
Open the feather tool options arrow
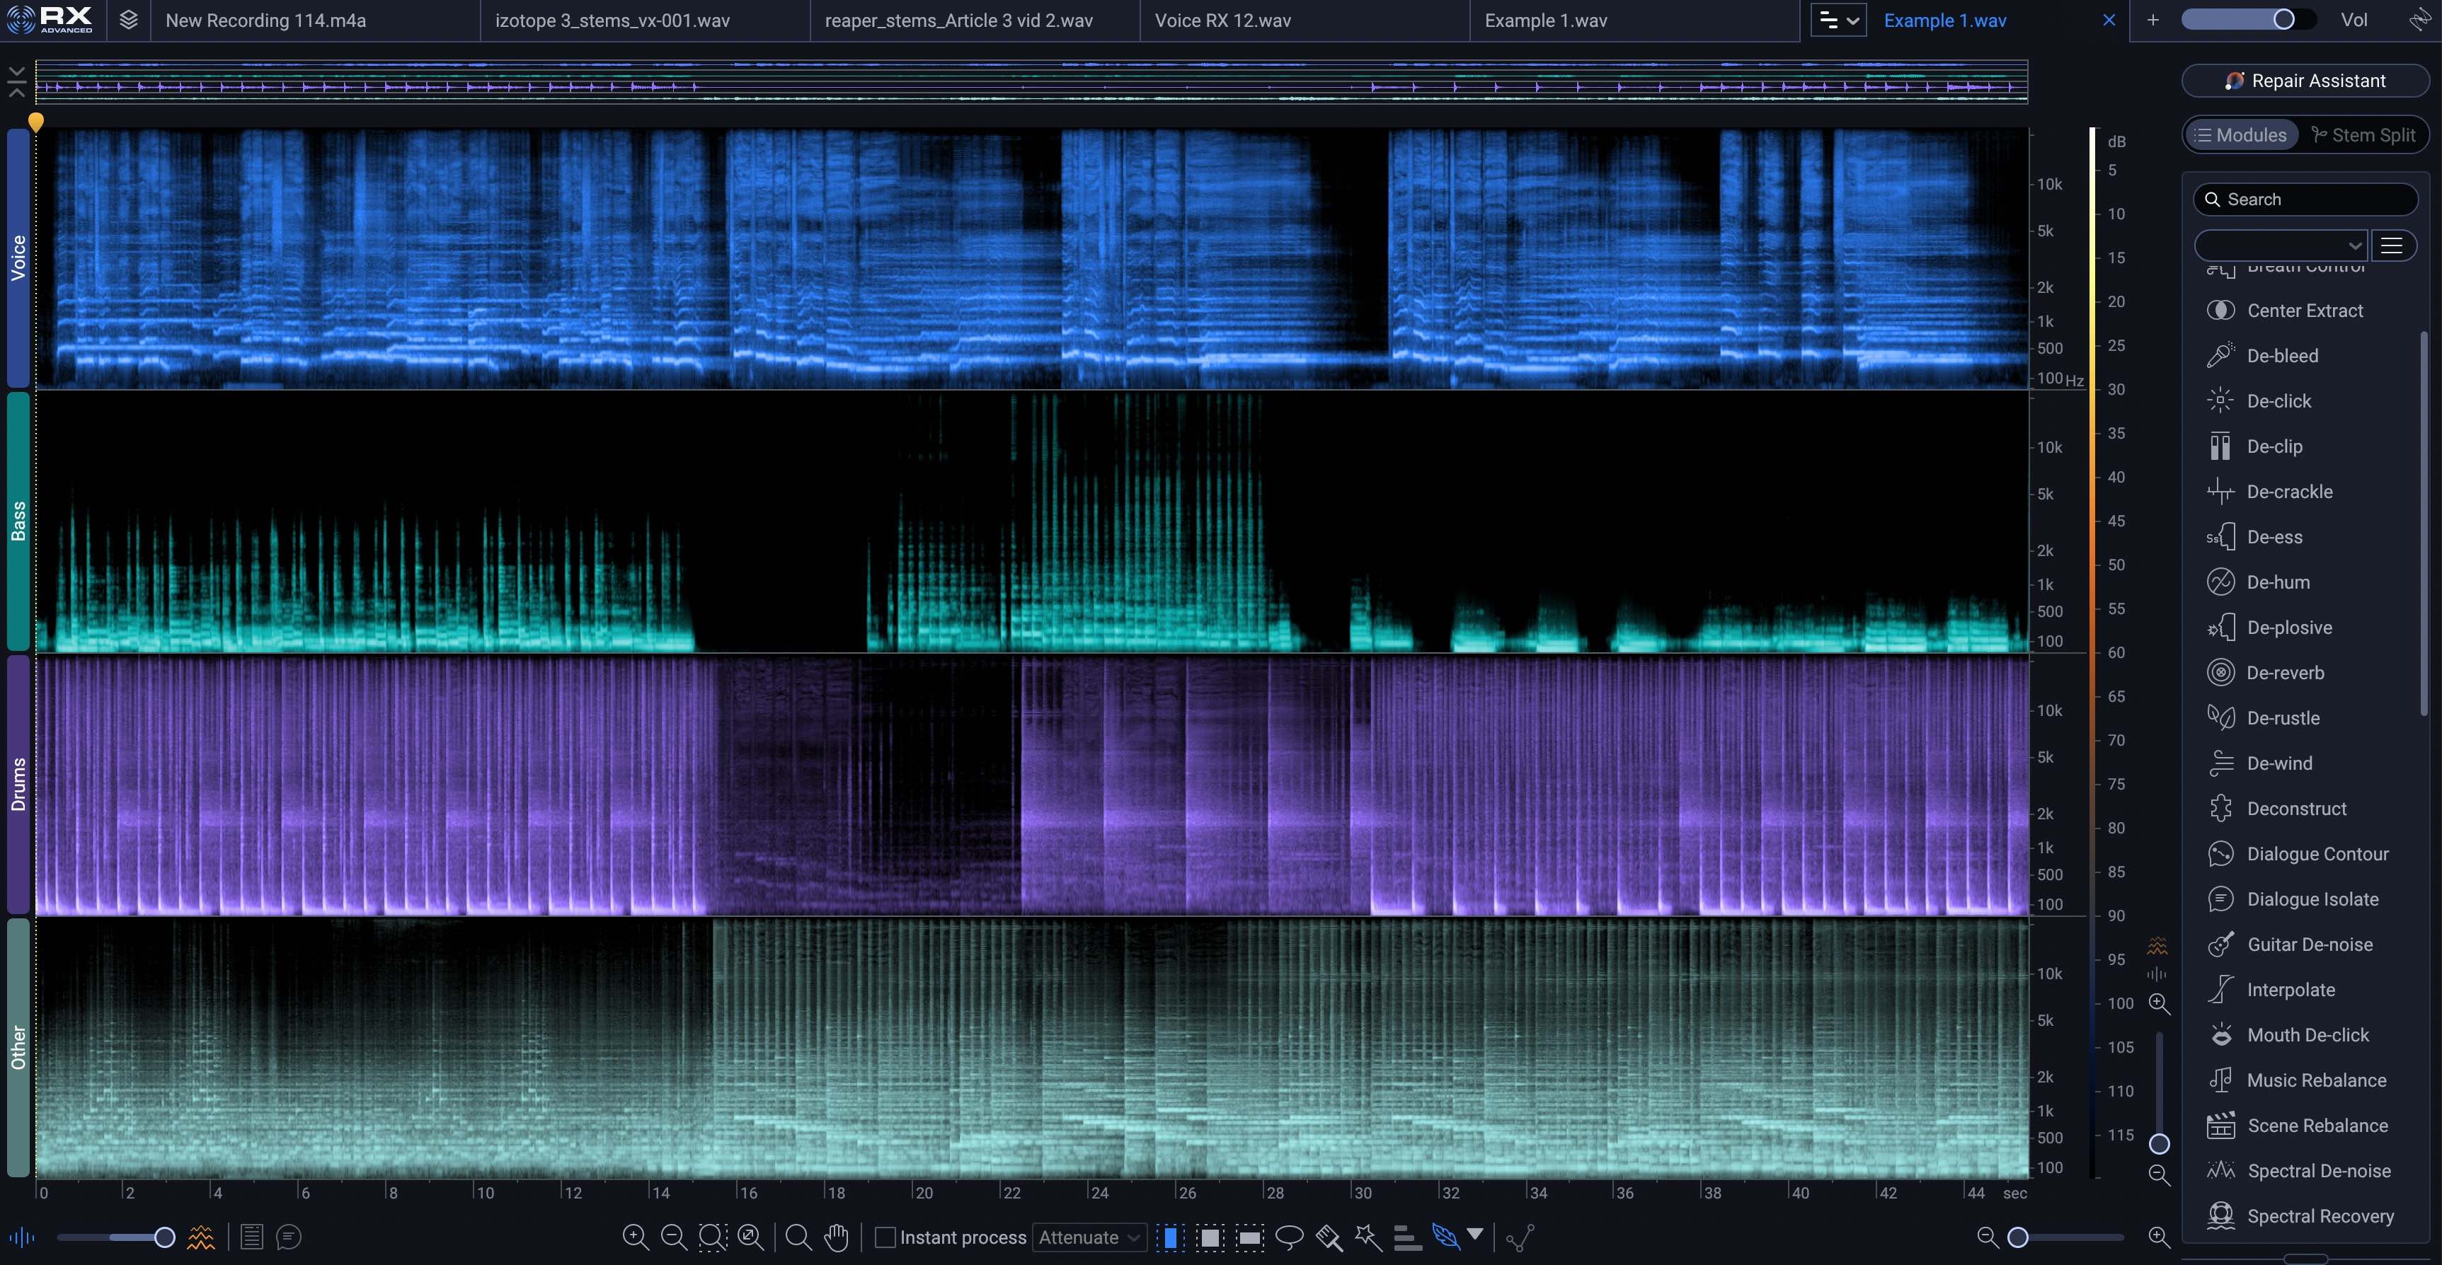click(1475, 1234)
